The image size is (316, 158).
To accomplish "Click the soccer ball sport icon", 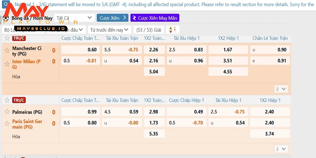I will point(6,18).
